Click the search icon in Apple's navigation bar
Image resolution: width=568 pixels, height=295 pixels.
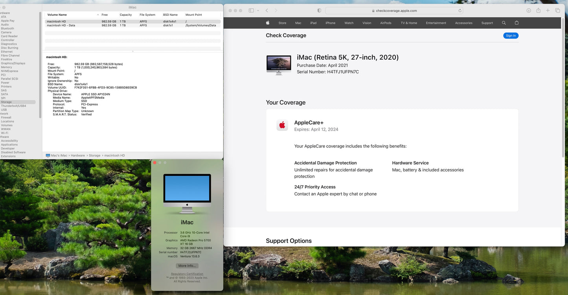[x=504, y=23]
